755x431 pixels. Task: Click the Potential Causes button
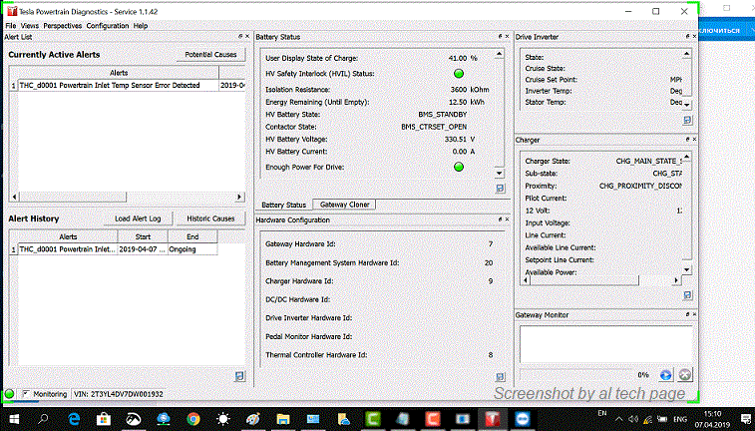tap(210, 54)
